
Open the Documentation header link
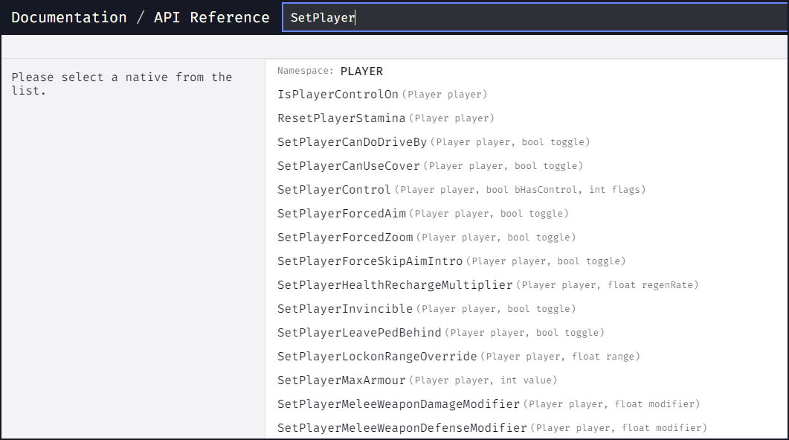[69, 18]
